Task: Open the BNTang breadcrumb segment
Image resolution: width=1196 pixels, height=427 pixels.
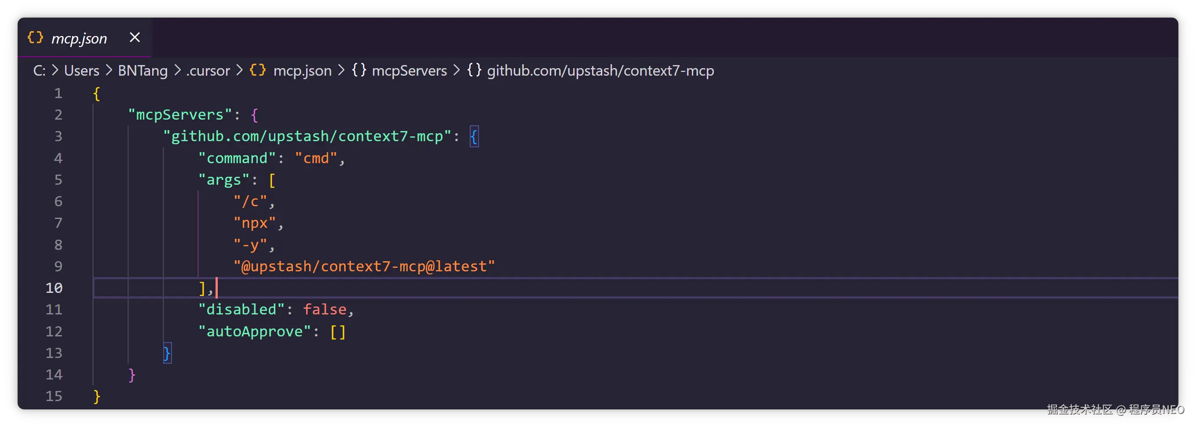Action: 143,70
